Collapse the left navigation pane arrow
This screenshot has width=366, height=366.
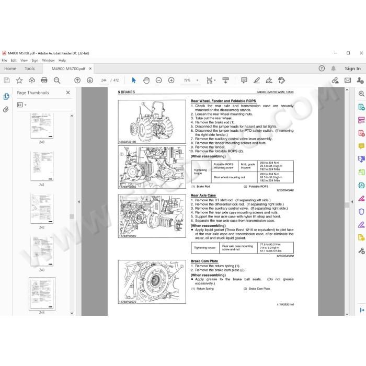(x=79, y=202)
